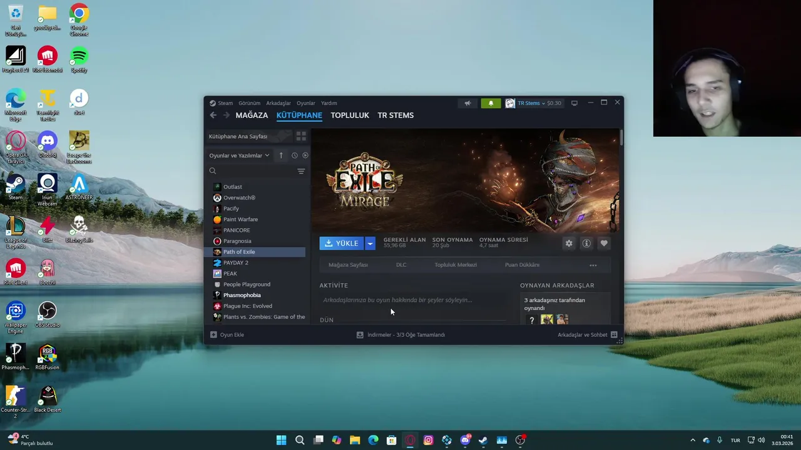Switch Steam to Big Picture mode

point(574,103)
